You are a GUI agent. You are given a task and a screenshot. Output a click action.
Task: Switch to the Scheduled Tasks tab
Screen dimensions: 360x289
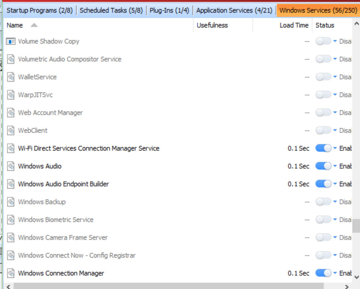coord(111,10)
